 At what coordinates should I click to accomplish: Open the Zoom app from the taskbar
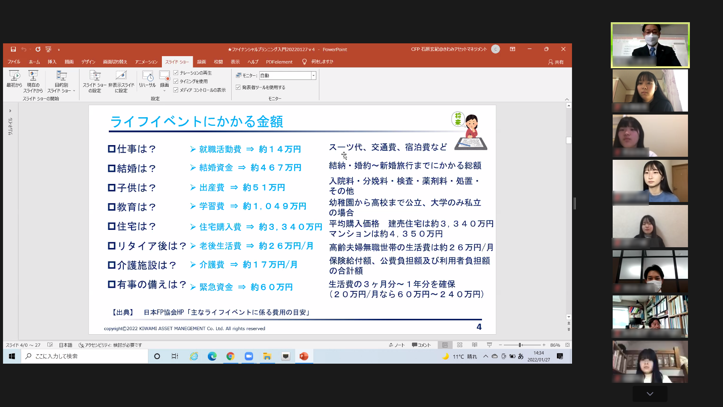pos(249,356)
